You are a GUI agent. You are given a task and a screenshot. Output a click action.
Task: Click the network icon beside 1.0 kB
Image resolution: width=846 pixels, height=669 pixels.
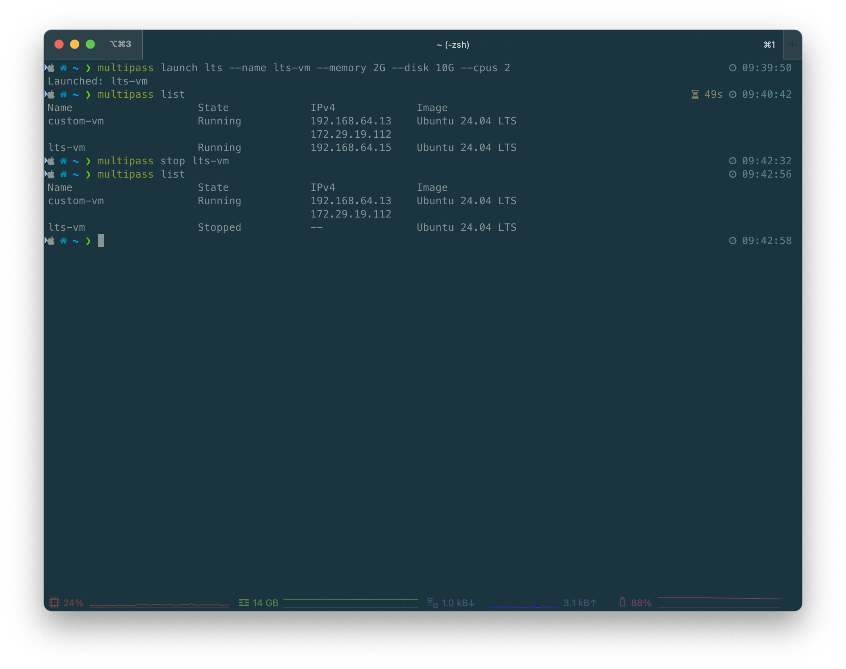[x=432, y=602]
